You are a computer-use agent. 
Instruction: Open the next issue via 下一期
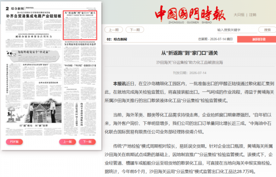[x=135, y=30]
